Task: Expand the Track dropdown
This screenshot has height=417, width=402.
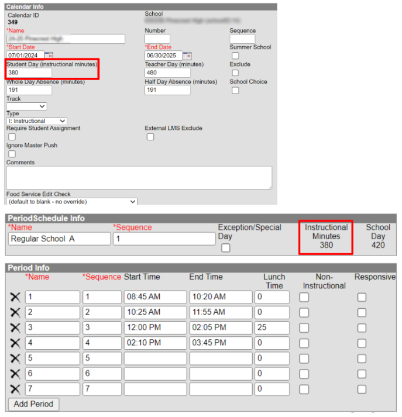Action: coord(27,106)
